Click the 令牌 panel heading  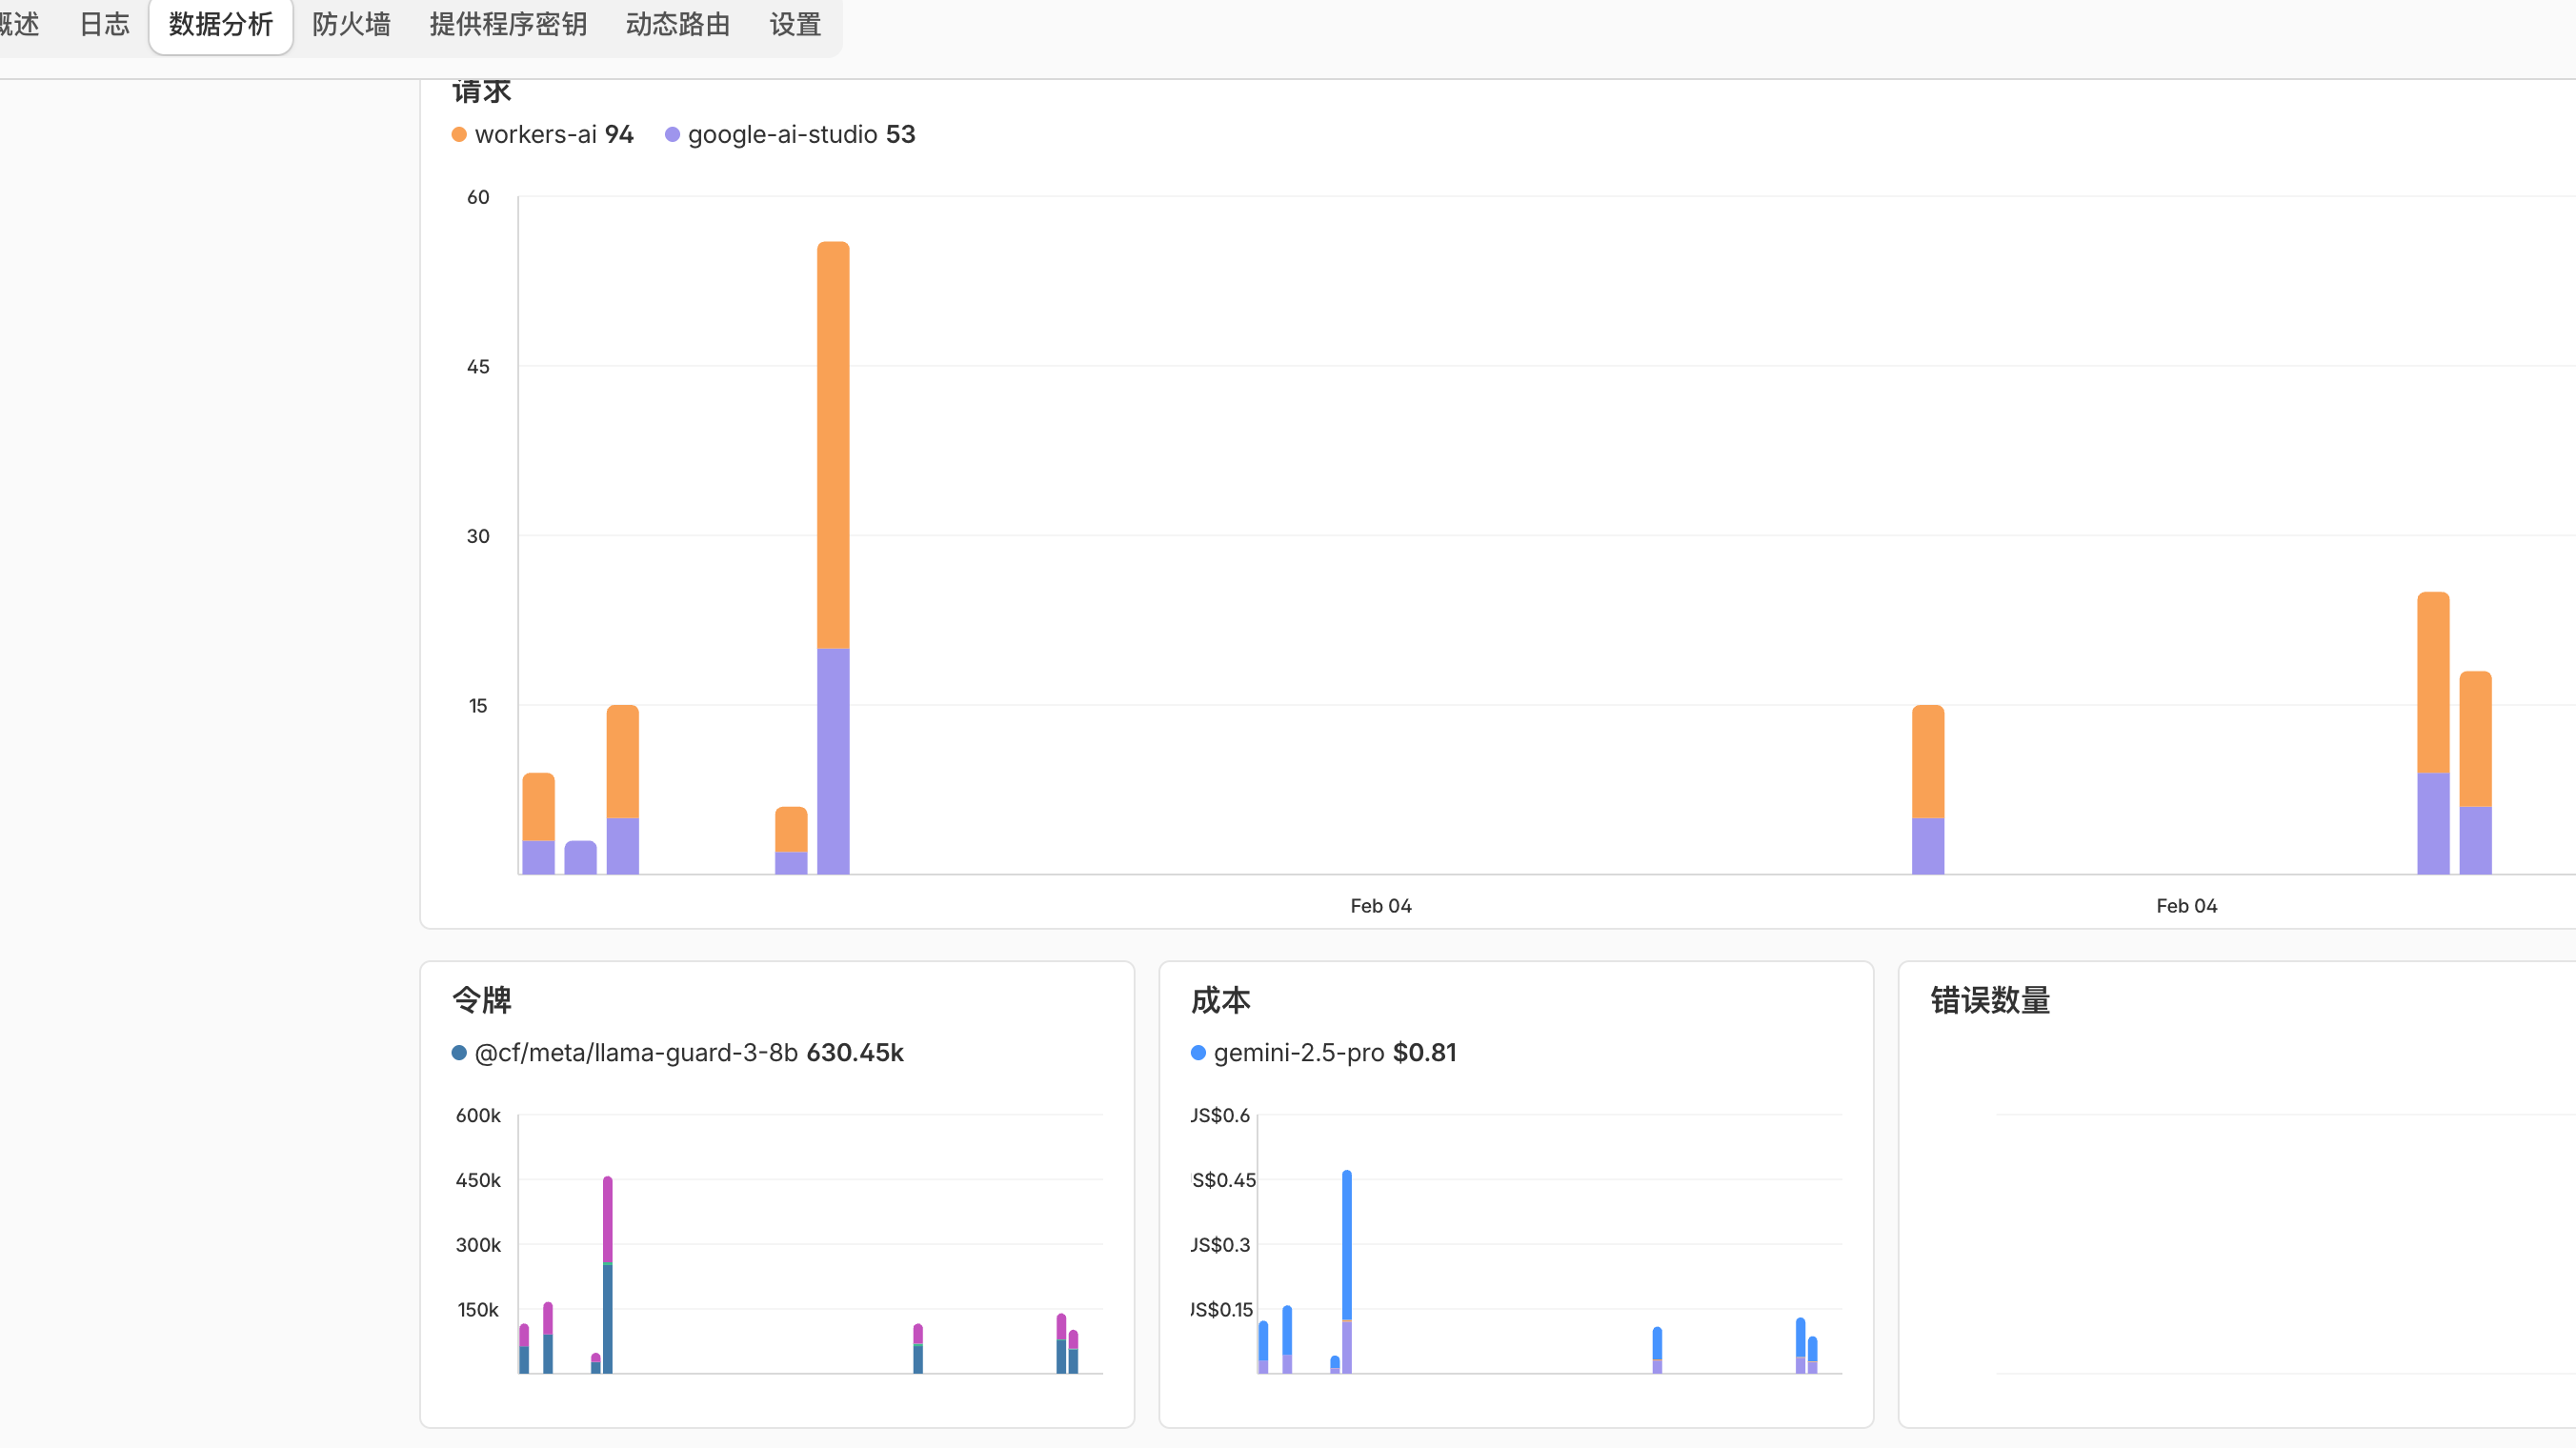tap(482, 1000)
